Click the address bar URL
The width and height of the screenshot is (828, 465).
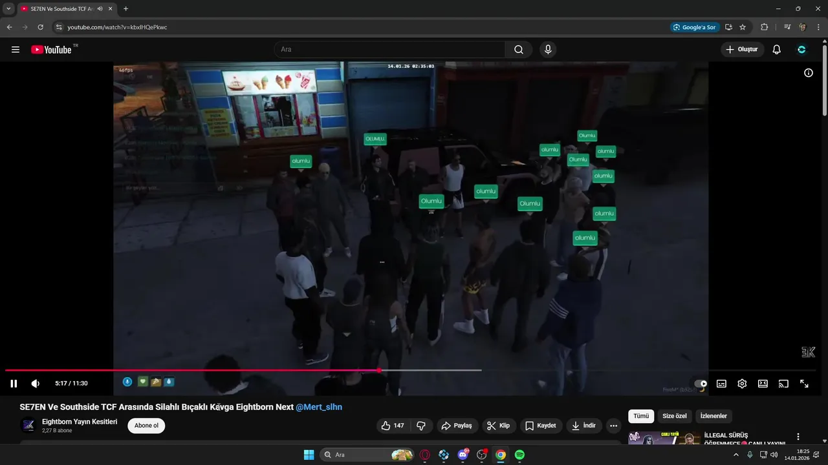click(117, 27)
